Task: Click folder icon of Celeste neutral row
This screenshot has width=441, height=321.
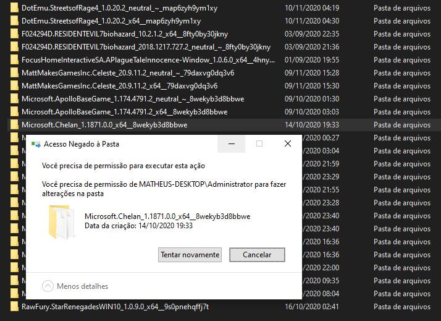Action: (x=14, y=73)
